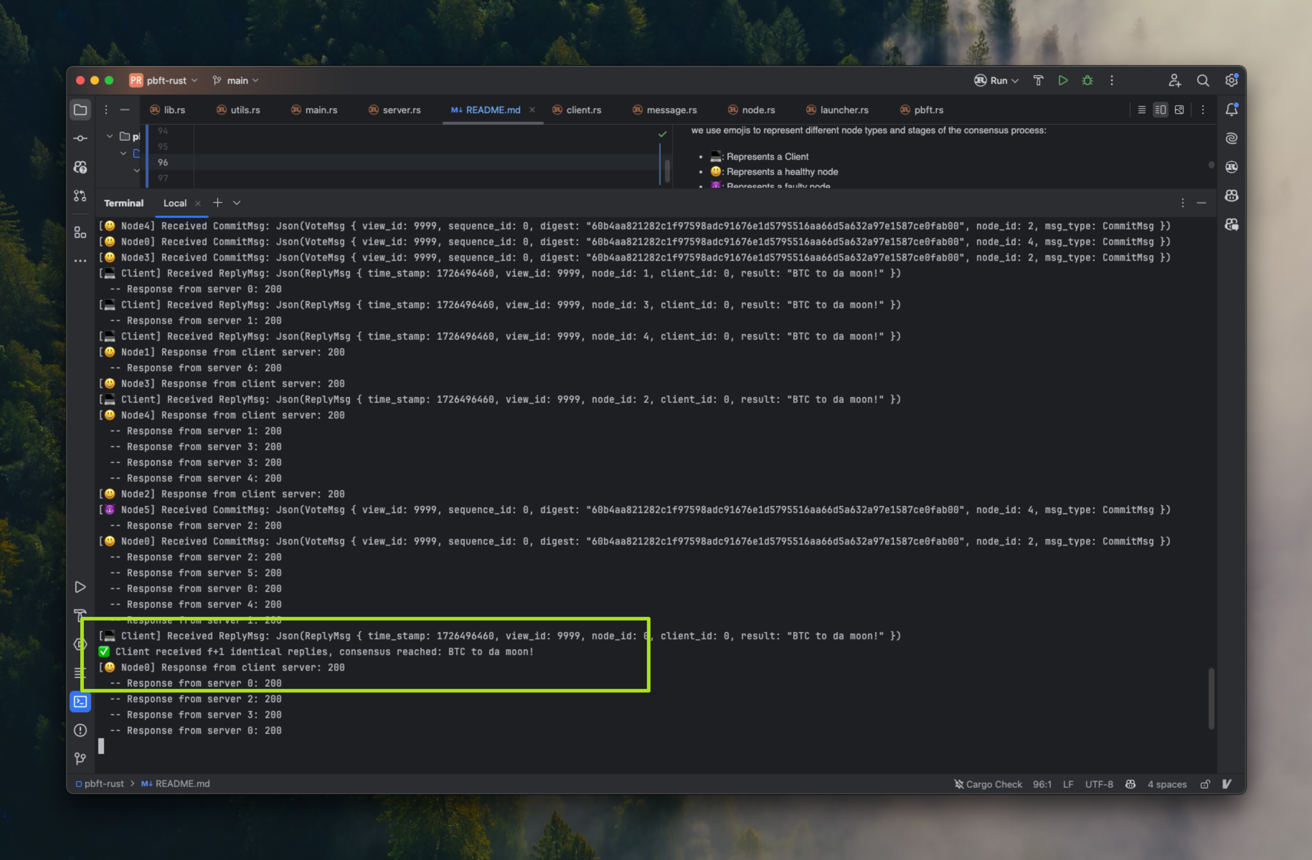The width and height of the screenshot is (1312, 860).
Task: Switch to editor-only view mode
Action: tap(1142, 110)
